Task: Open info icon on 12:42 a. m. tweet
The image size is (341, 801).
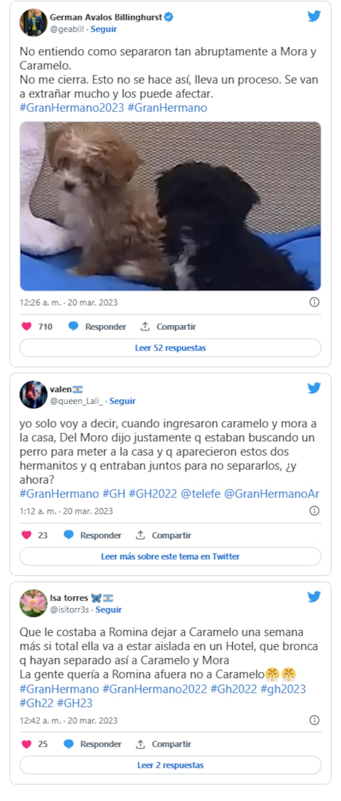Action: click(314, 720)
